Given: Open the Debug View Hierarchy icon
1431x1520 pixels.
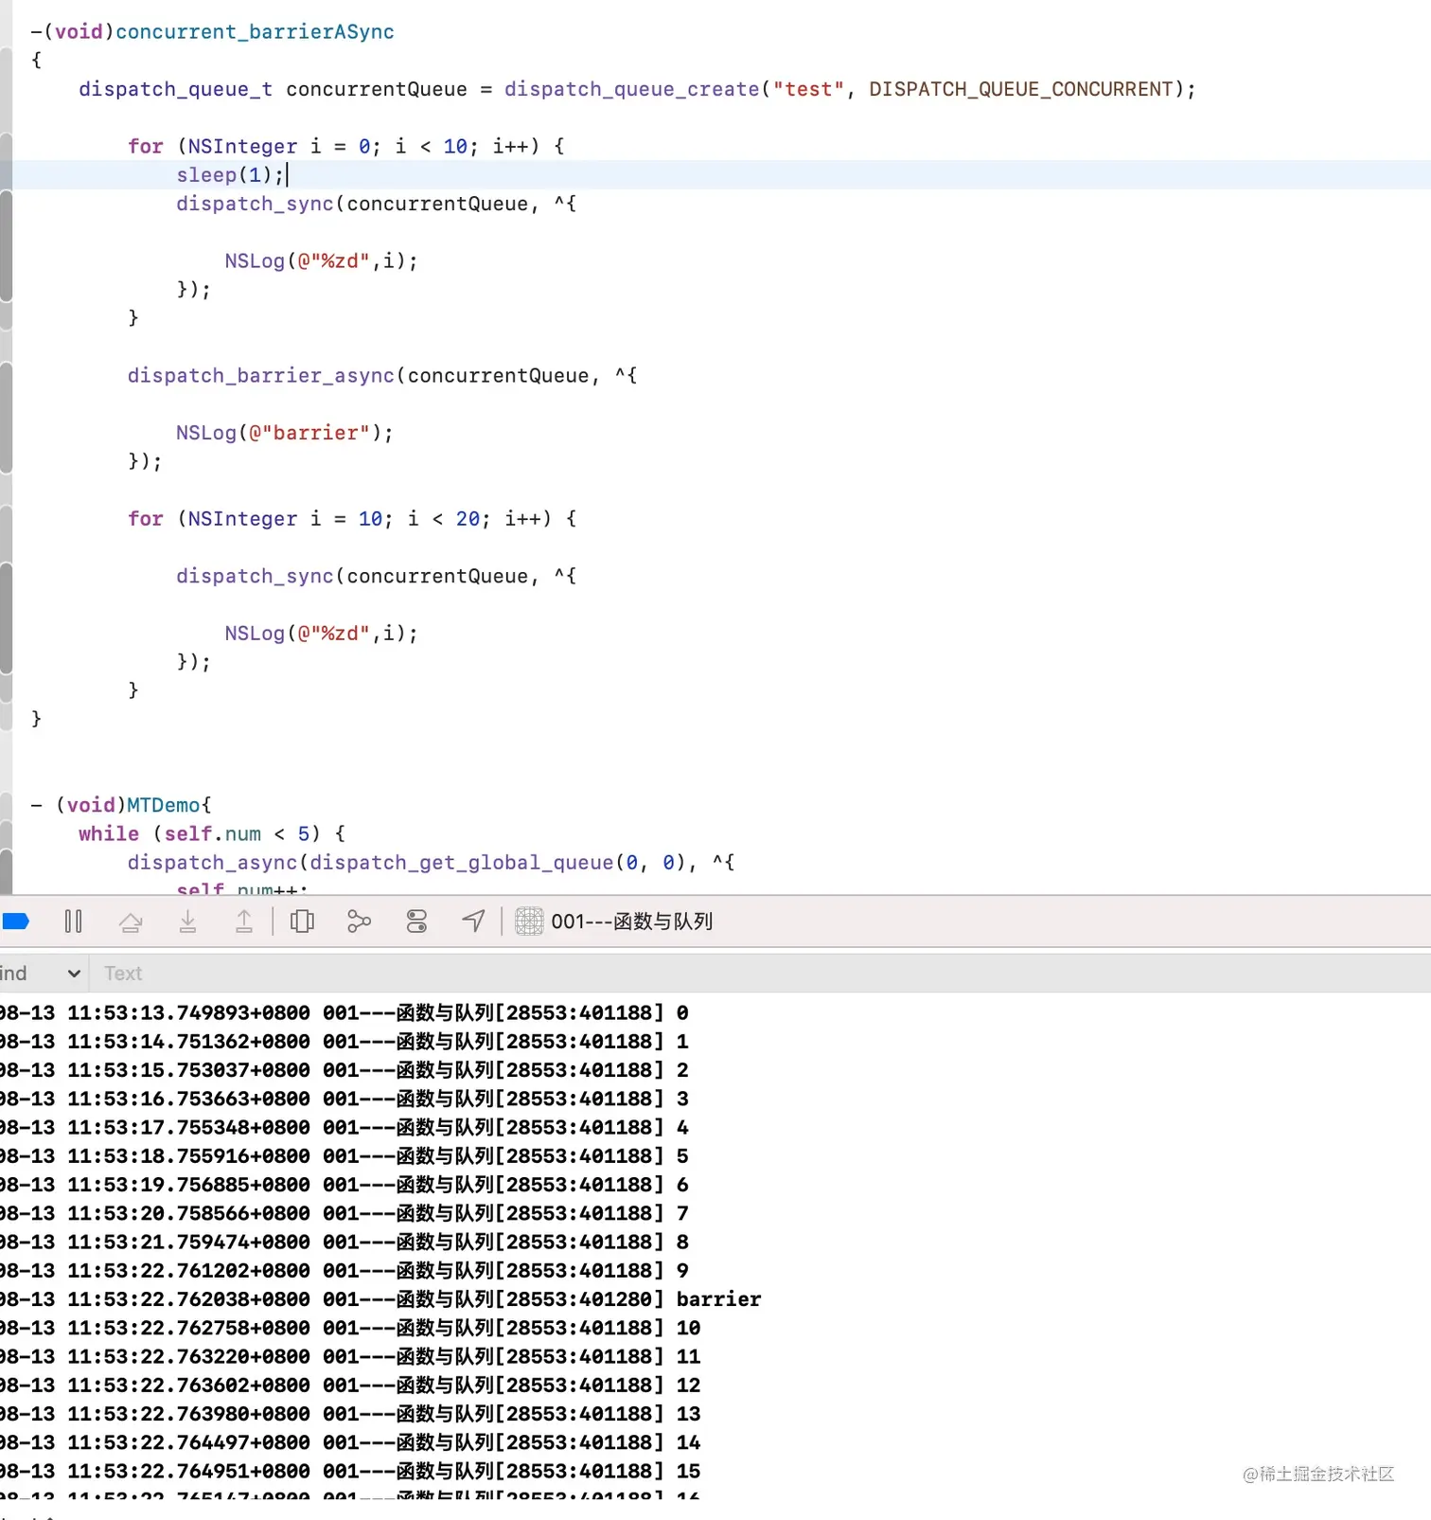Looking at the screenshot, I should (x=302, y=921).
